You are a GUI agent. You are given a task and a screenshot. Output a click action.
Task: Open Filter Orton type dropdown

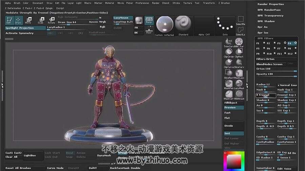coord(277,59)
